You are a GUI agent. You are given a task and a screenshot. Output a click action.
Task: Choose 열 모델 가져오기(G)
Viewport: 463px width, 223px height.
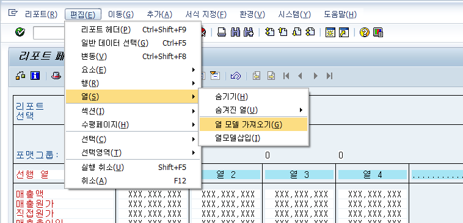tap(253, 125)
